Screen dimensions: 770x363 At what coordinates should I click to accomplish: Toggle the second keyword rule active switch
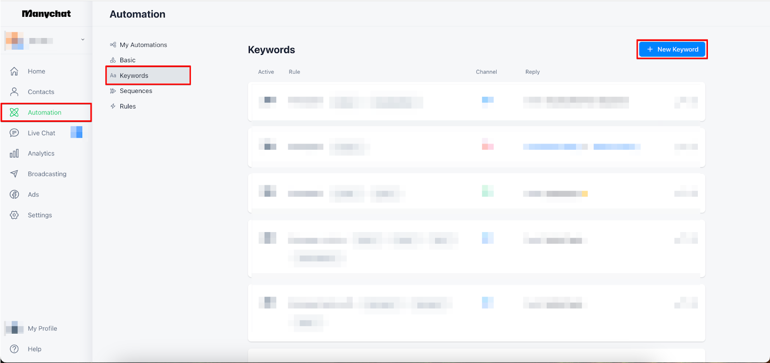point(268,144)
